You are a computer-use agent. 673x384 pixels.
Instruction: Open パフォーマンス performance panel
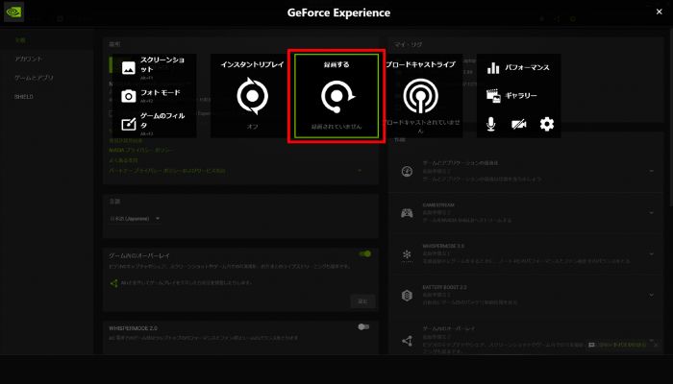(x=519, y=68)
